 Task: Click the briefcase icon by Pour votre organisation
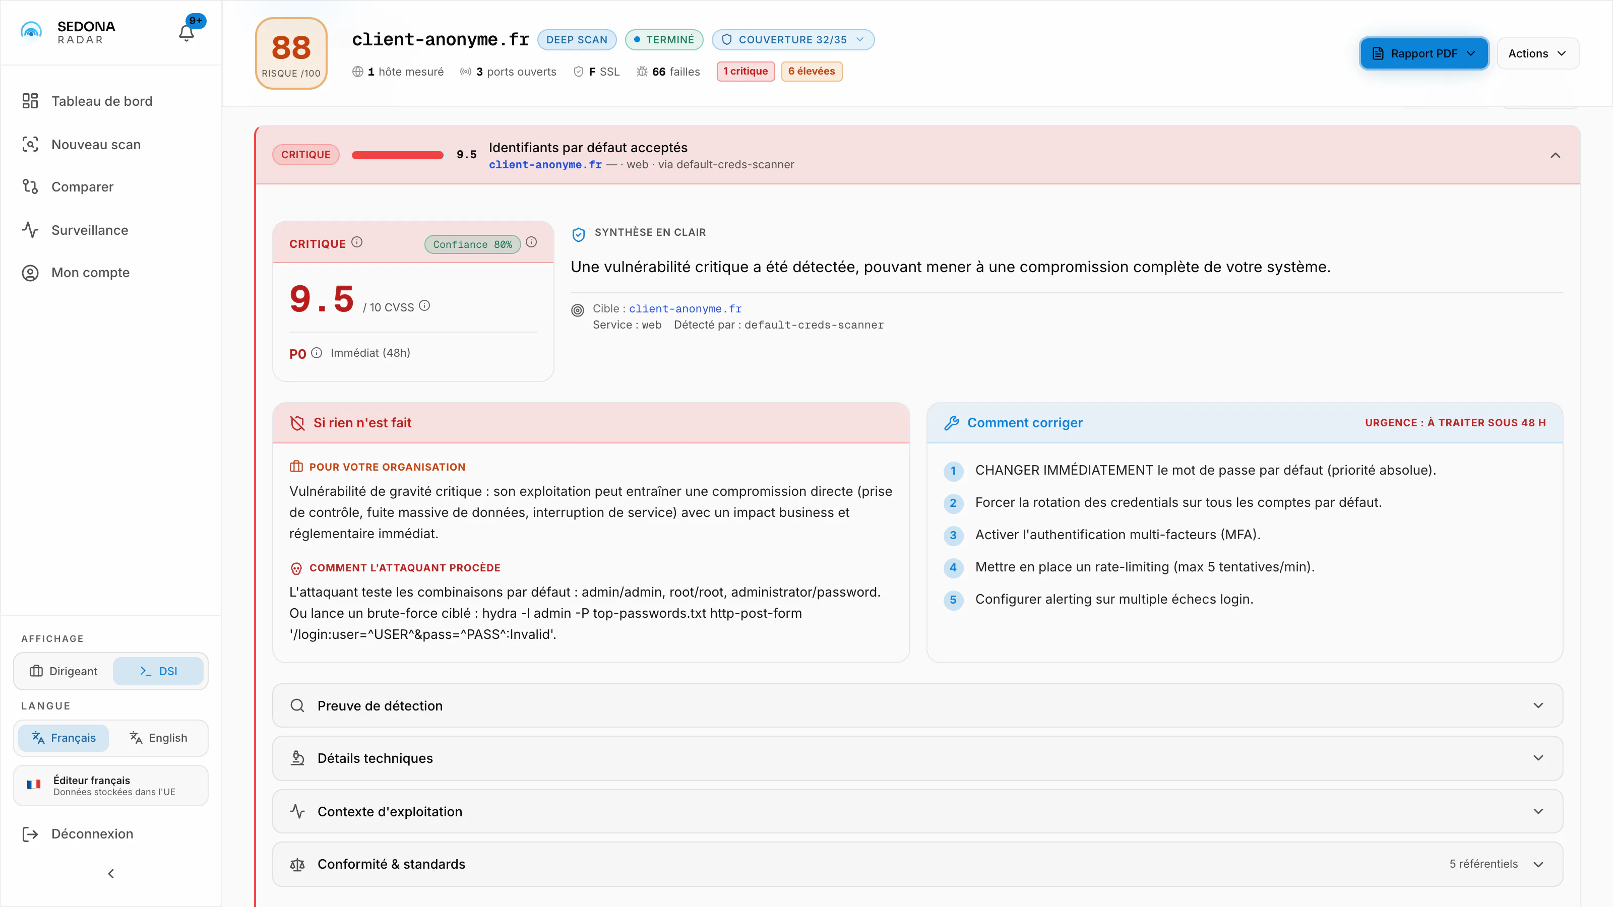296,467
